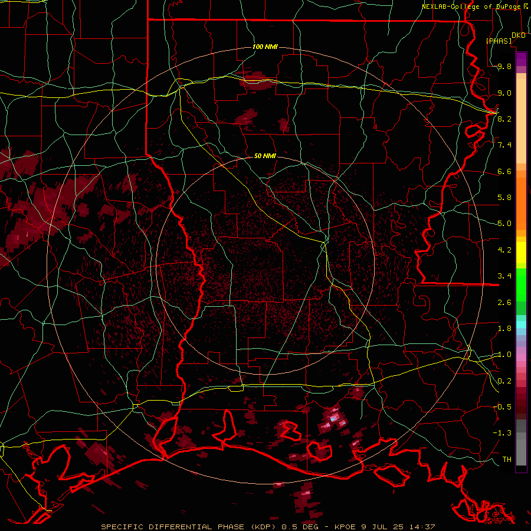531x531 pixels.
Task: Click the 9.8 value on color scale
Action: tap(504, 67)
